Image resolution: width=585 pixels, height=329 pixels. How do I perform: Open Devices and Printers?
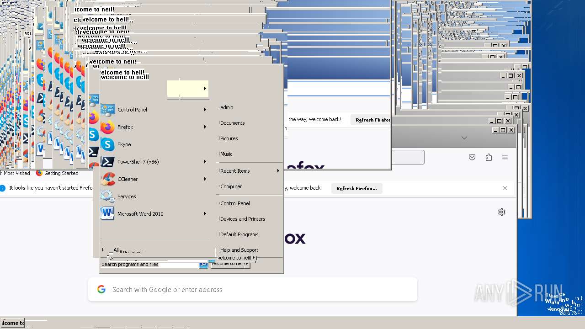point(243,219)
